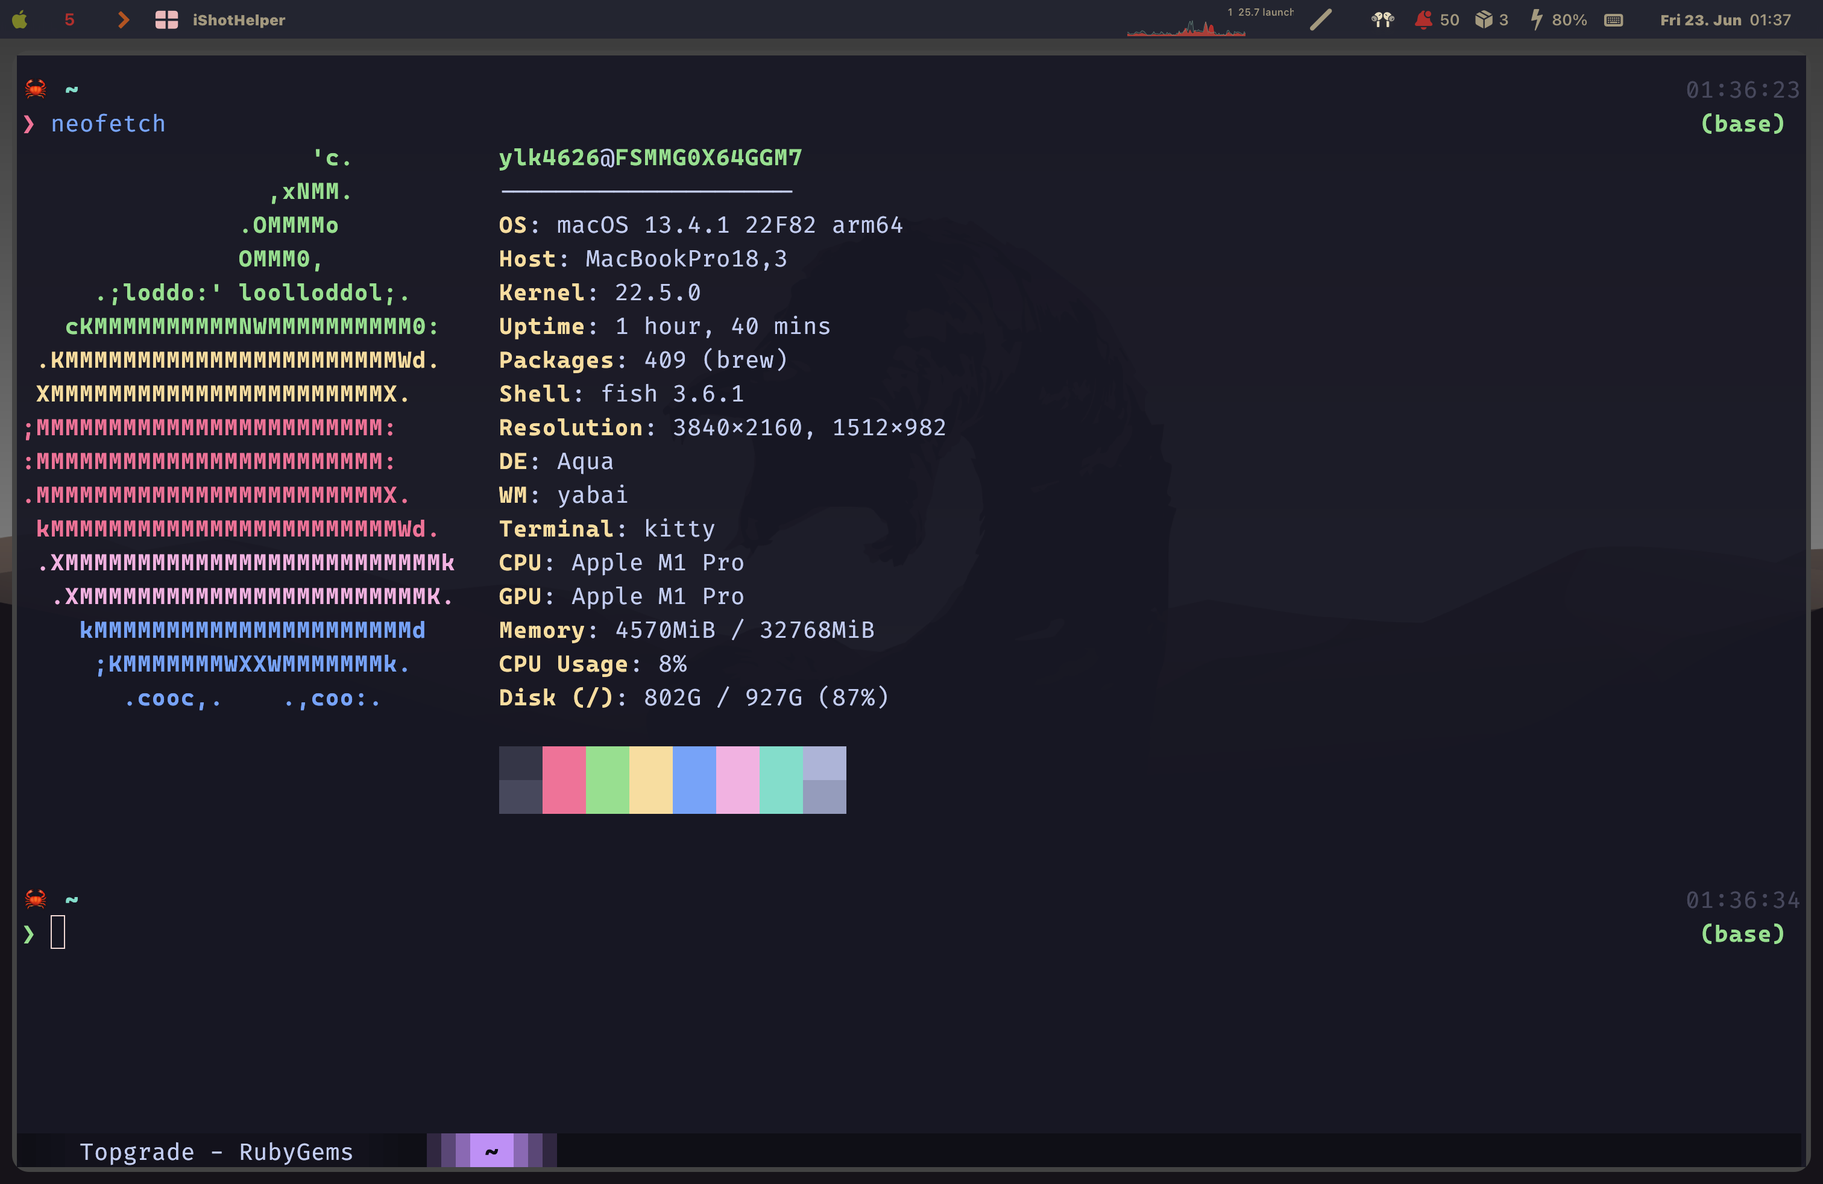Click the diagonal pen icon in bar
This screenshot has height=1184, width=1823.
click(1321, 20)
